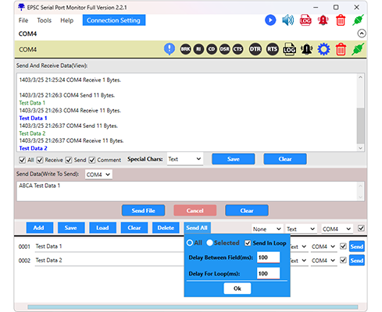Click the application logo in title bar

[21, 7]
